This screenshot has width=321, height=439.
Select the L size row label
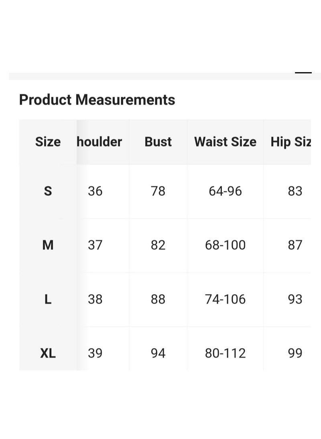(48, 299)
